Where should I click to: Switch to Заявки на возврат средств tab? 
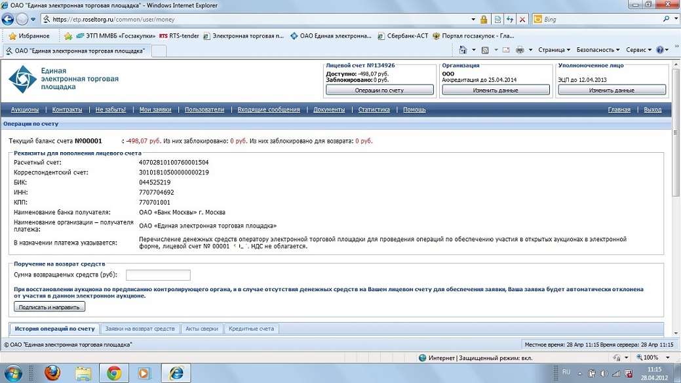pos(140,329)
